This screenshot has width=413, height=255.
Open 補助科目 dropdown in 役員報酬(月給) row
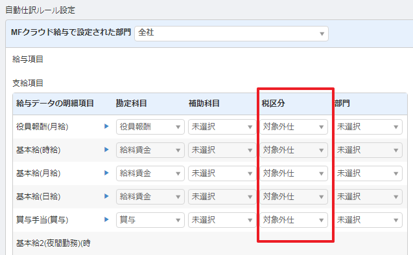pos(222,127)
